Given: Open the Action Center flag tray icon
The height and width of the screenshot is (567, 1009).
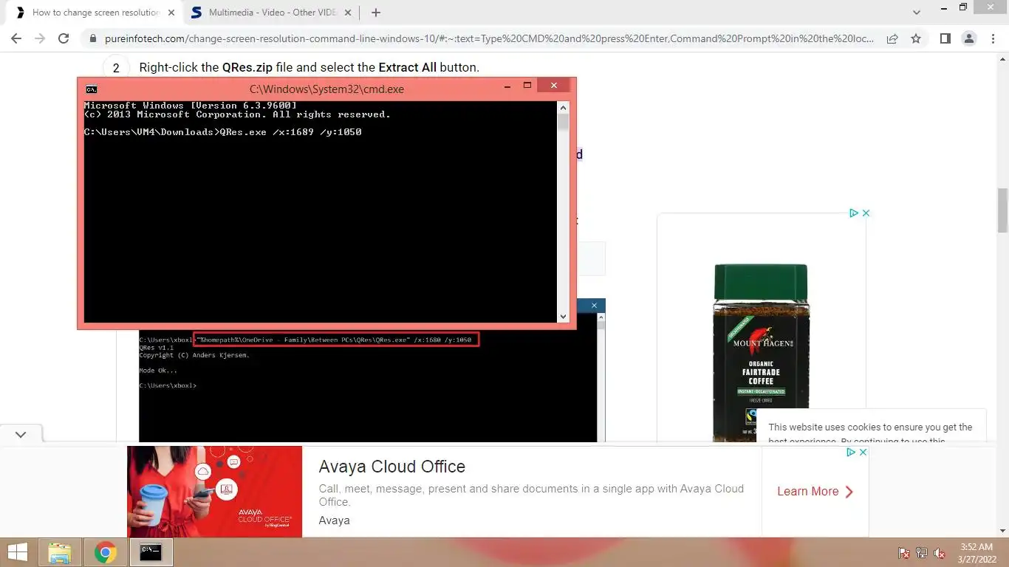Looking at the screenshot, I should click(x=903, y=553).
